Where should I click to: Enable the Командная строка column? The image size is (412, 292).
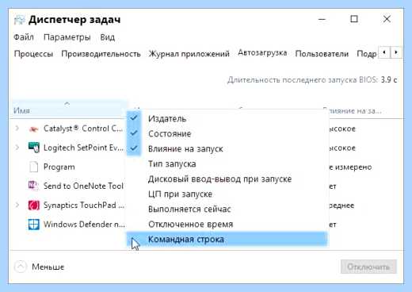click(x=227, y=239)
